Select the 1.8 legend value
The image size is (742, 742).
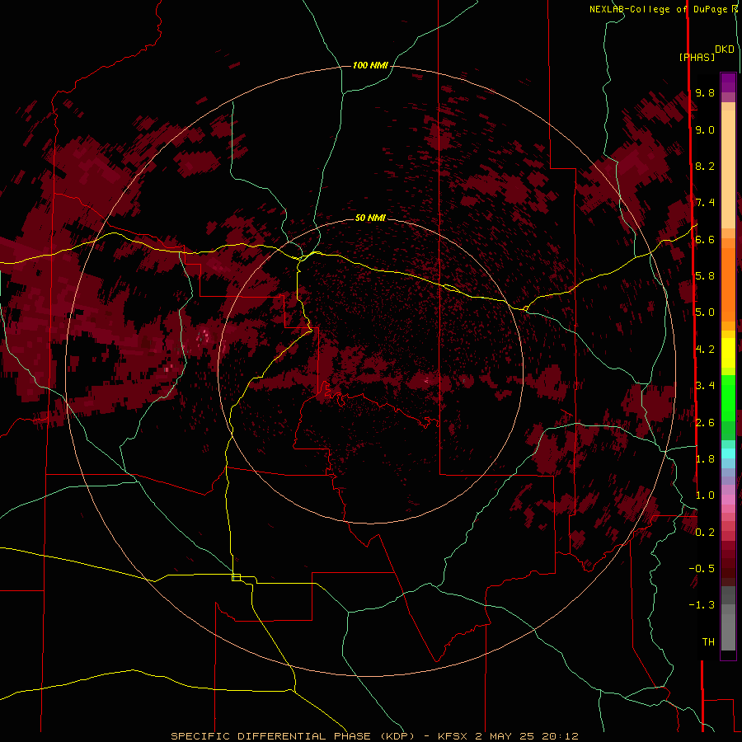pos(705,459)
